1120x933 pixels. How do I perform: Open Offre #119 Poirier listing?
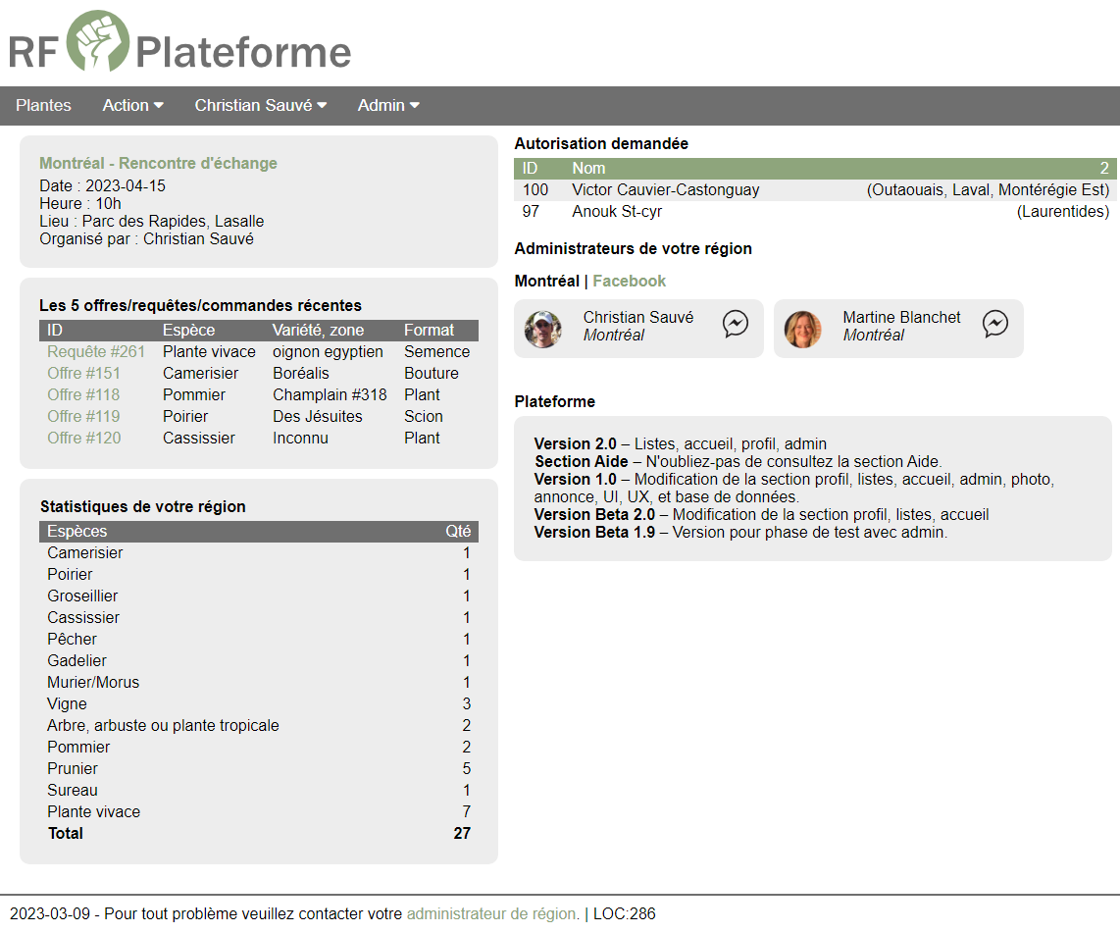[83, 417]
